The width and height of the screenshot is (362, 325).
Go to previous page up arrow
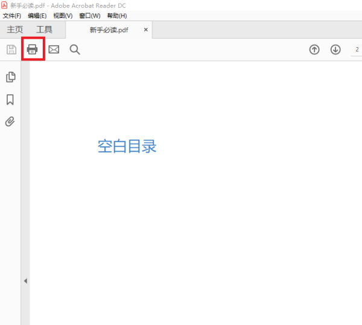point(314,50)
